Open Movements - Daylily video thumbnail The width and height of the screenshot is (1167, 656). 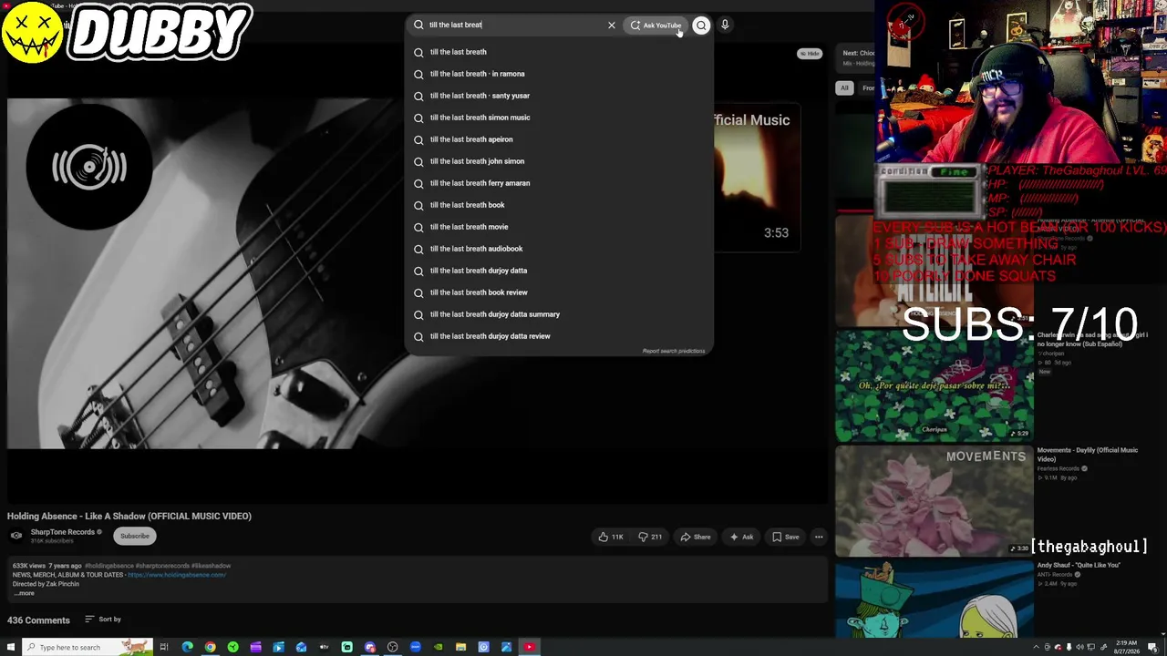[935, 500]
